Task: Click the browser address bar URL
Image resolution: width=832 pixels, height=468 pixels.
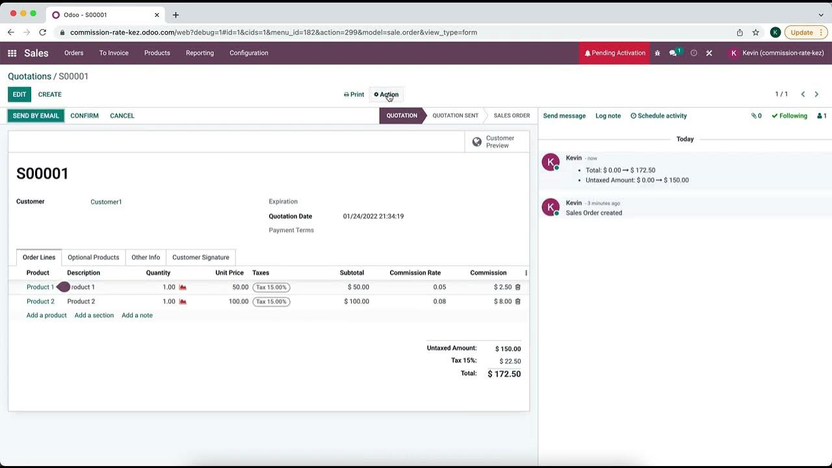Action: [x=274, y=32]
